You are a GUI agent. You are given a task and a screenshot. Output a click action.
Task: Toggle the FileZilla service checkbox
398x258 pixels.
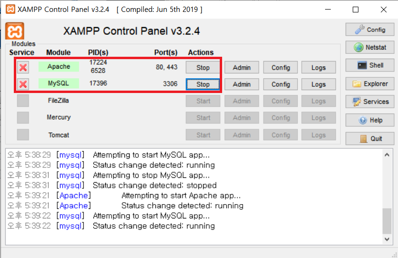tap(23, 101)
